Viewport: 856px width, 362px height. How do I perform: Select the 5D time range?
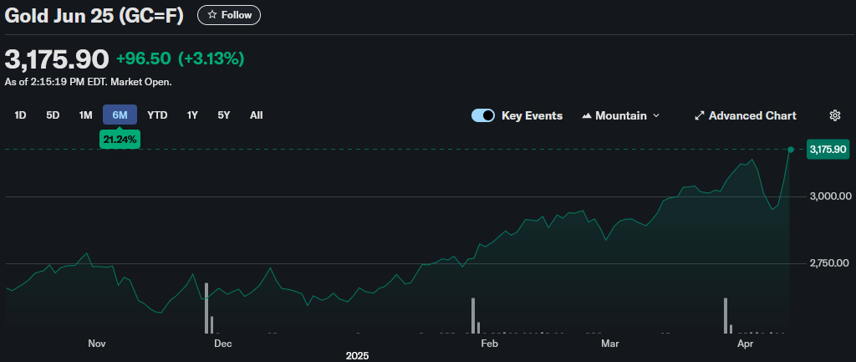coord(53,115)
